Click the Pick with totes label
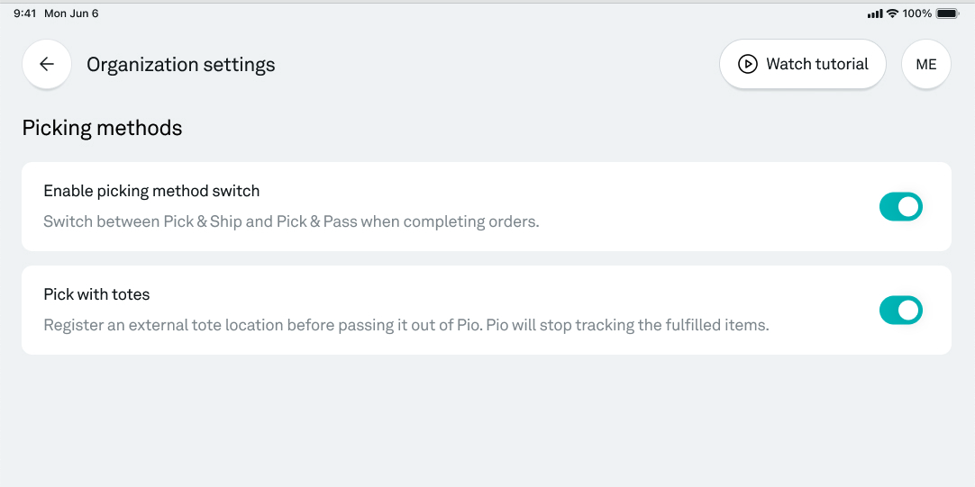The image size is (975, 487). [x=96, y=293]
